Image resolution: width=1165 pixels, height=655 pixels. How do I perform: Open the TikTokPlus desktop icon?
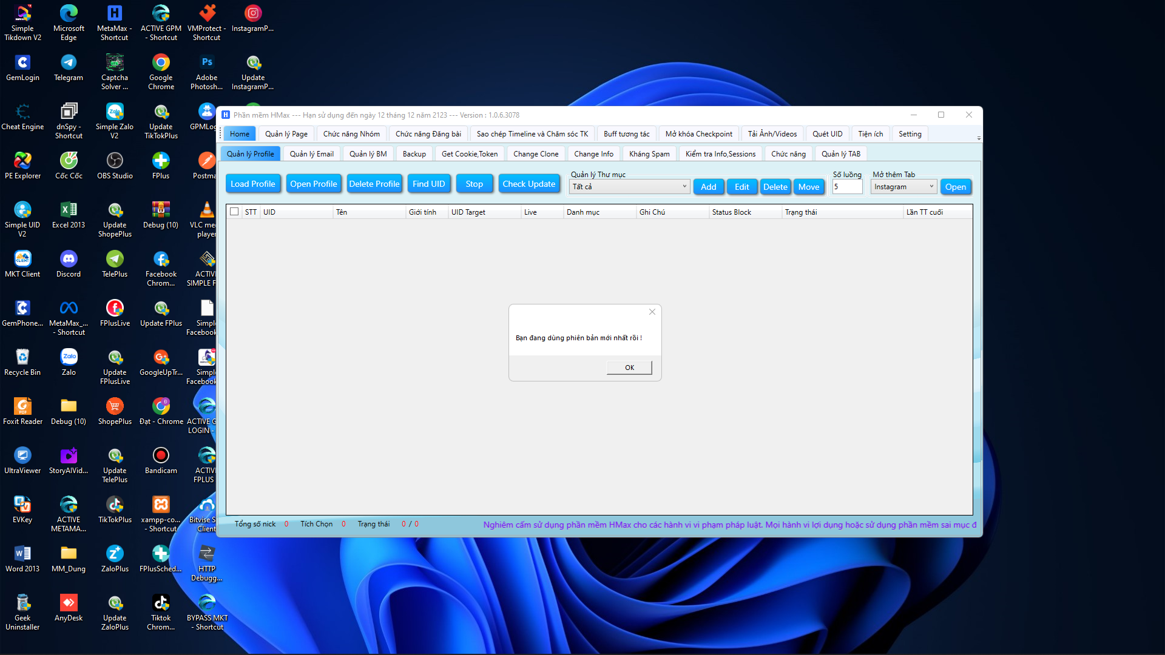(x=115, y=509)
